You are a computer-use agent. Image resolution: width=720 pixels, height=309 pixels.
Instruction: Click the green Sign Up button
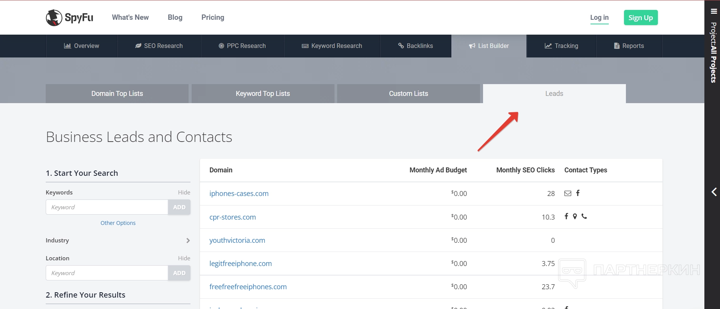pyautogui.click(x=640, y=18)
